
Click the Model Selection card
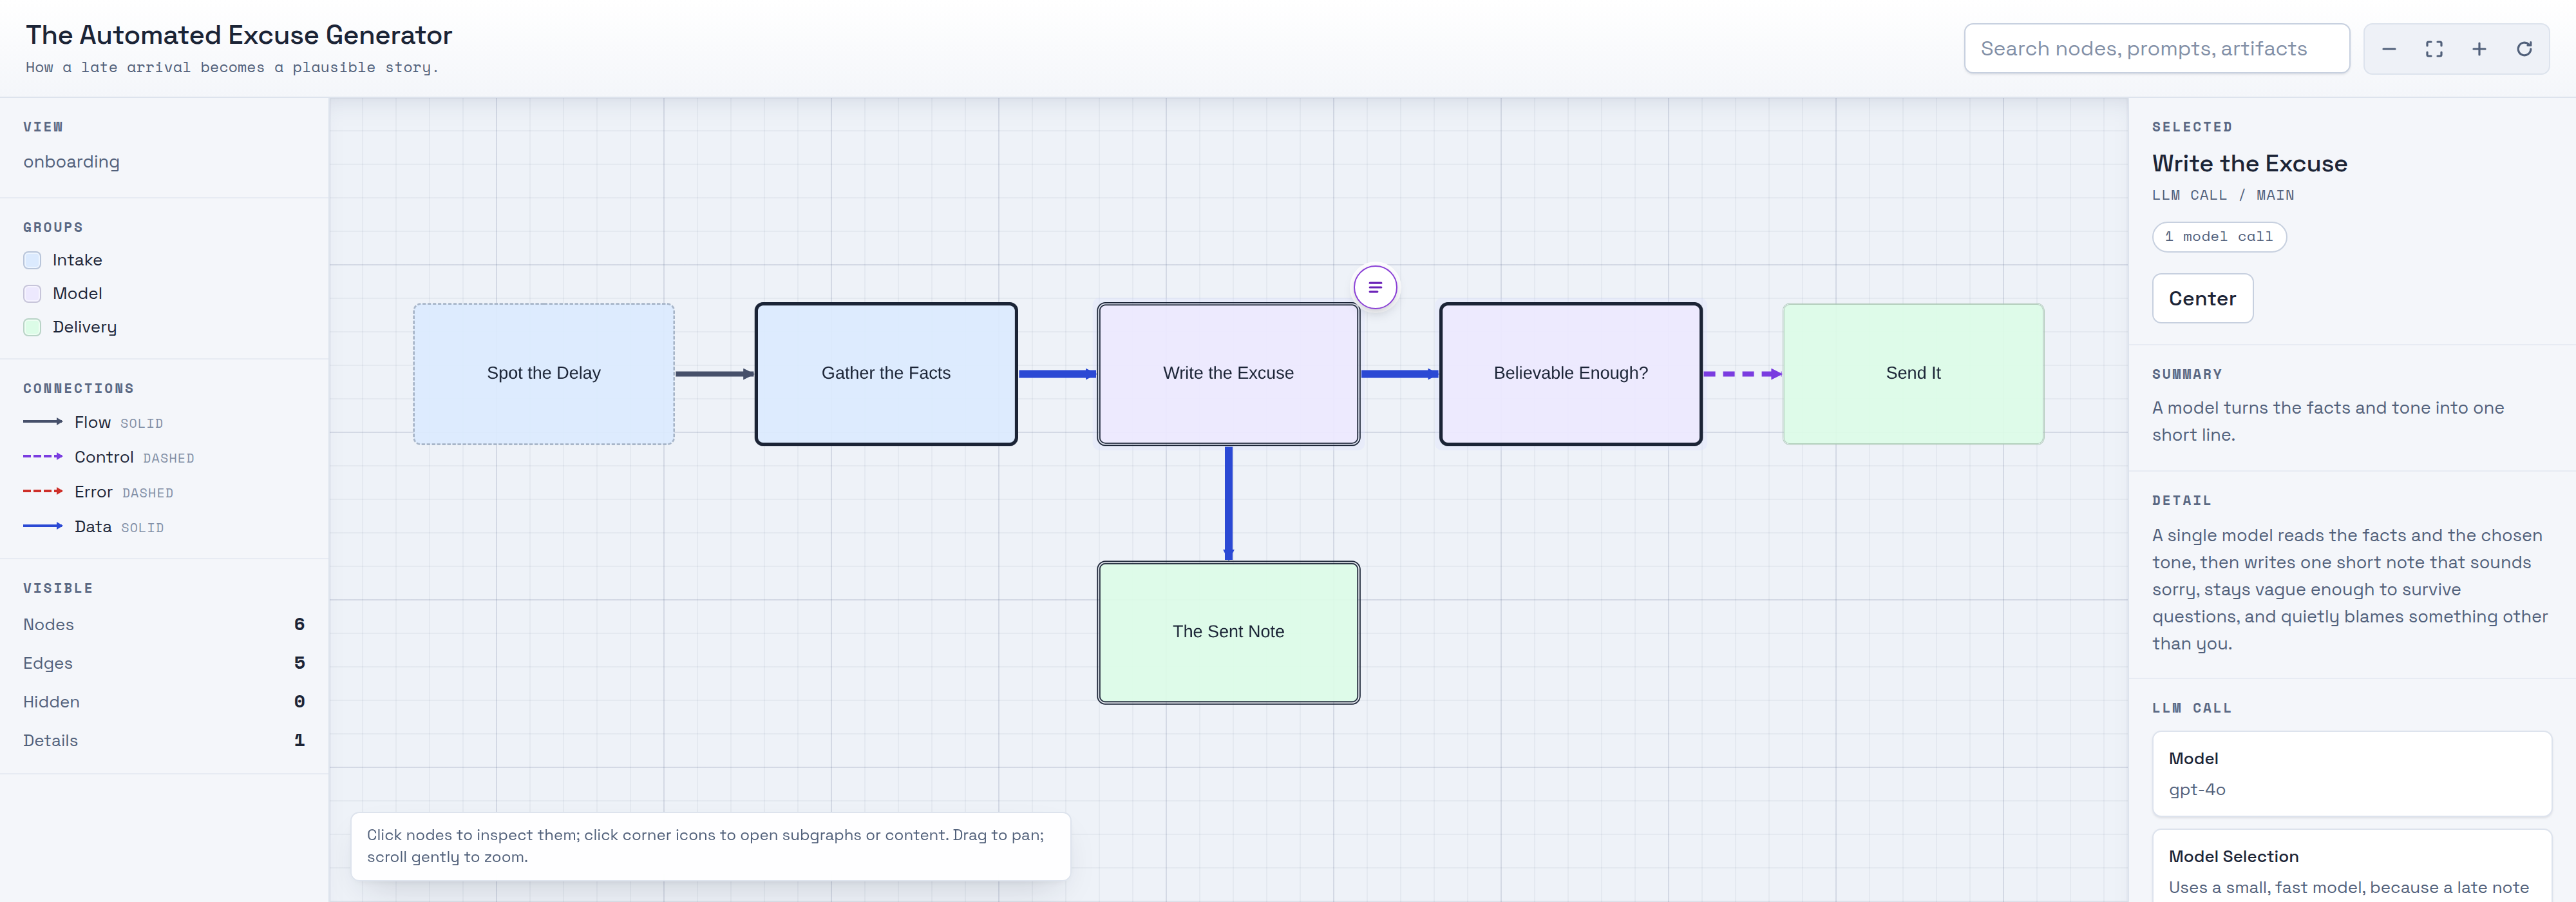2351,866
